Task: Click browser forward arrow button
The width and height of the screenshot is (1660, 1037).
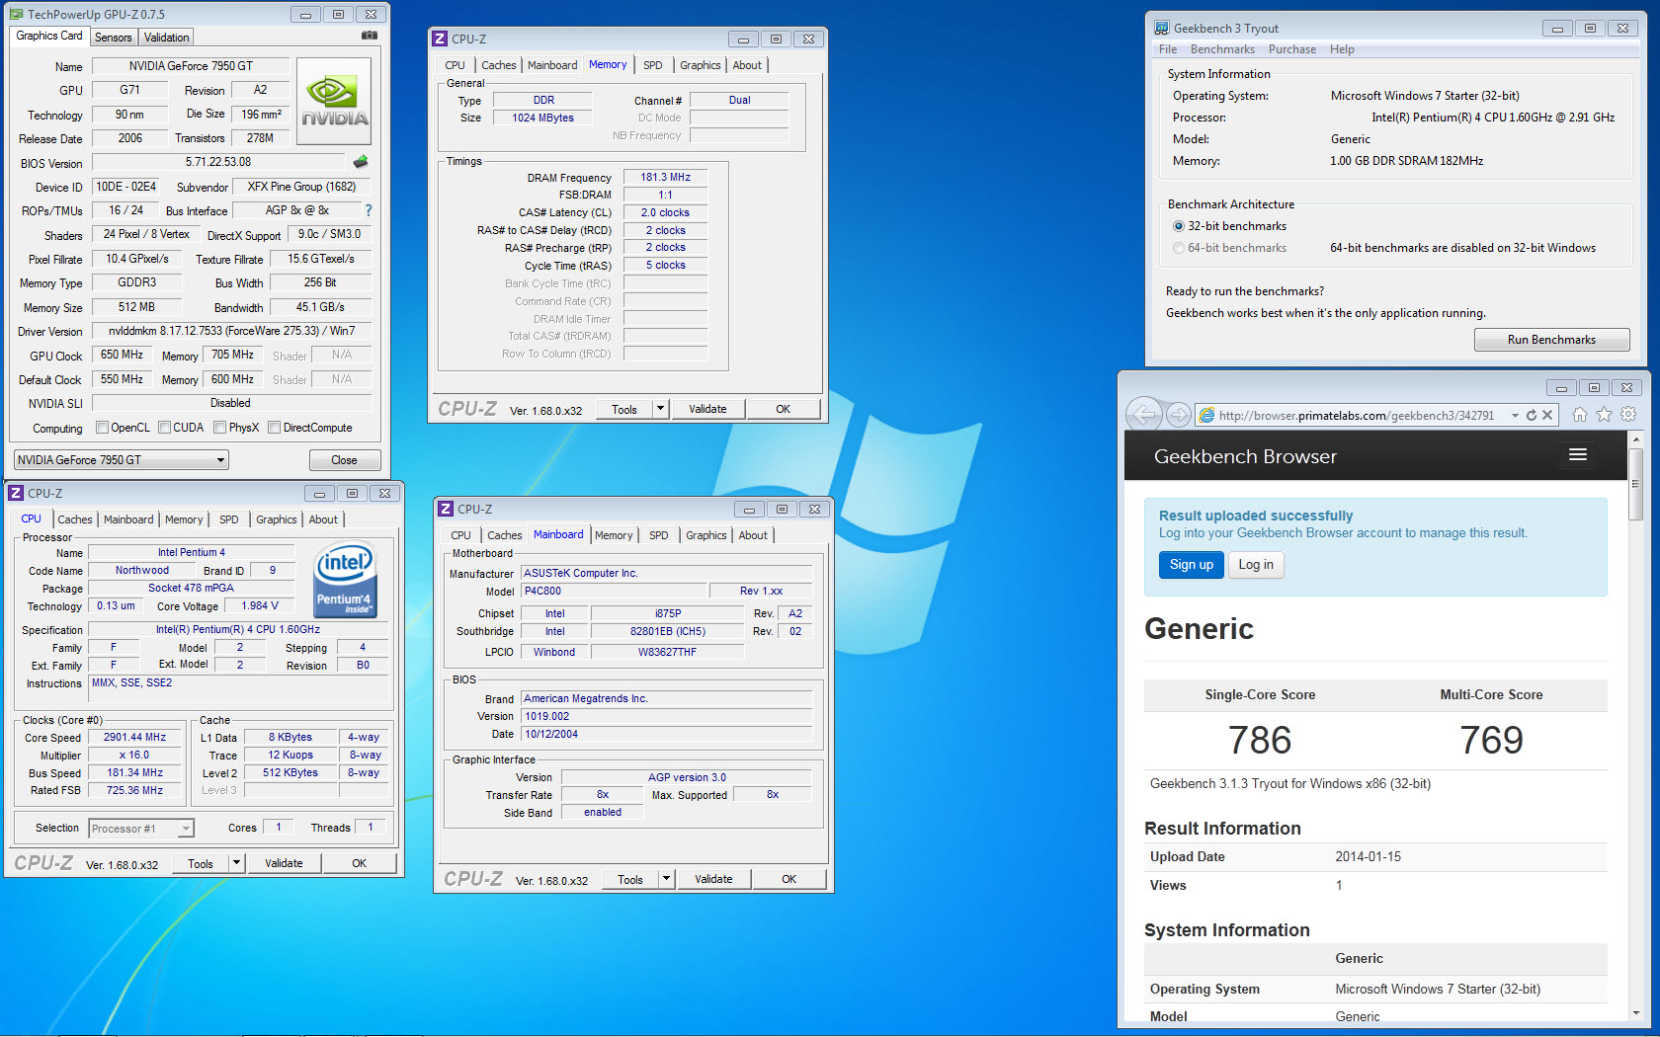Action: tap(1178, 415)
